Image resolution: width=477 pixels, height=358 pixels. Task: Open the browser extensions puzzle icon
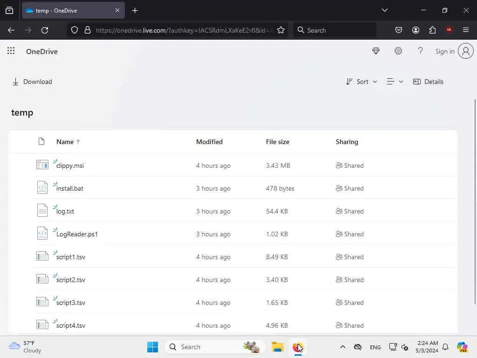click(x=432, y=30)
